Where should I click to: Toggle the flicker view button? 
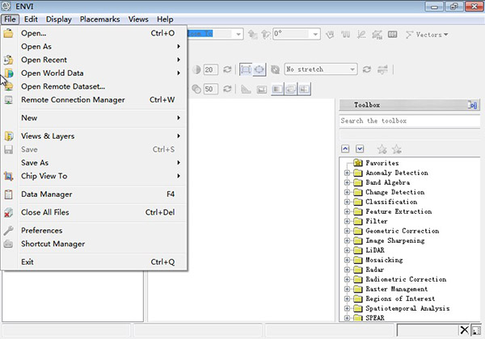[x=291, y=90]
